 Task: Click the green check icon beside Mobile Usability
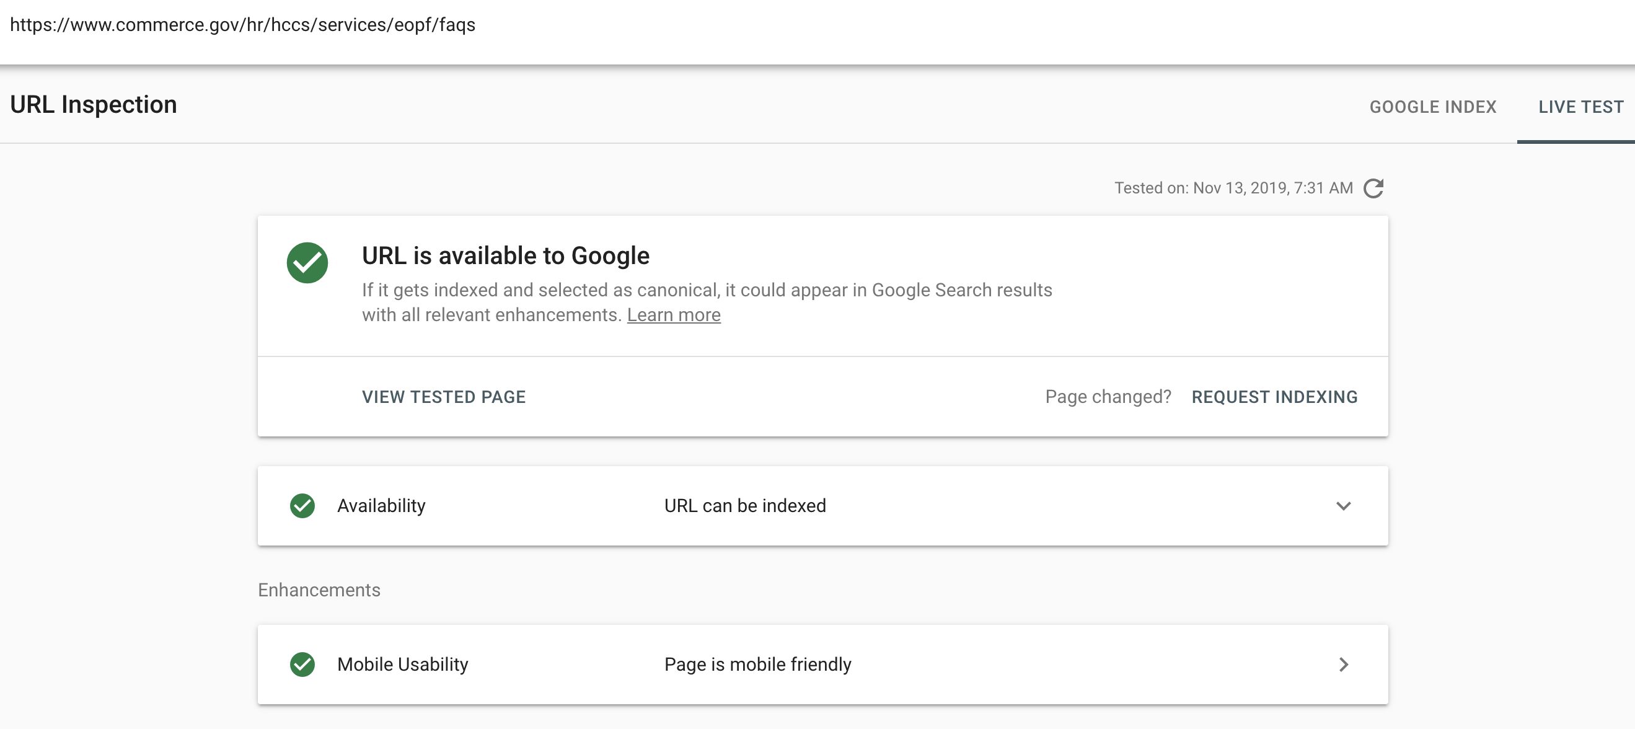[302, 665]
